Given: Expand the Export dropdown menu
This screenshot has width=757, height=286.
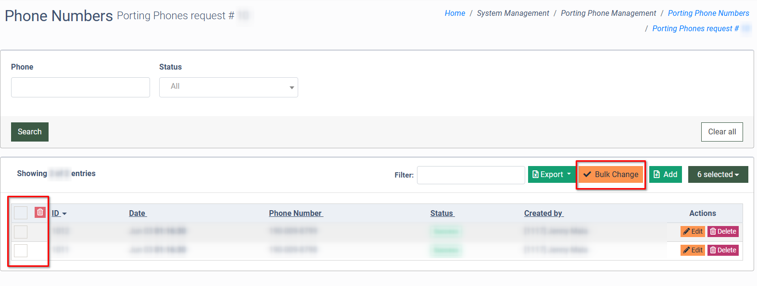Looking at the screenshot, I should [x=552, y=175].
